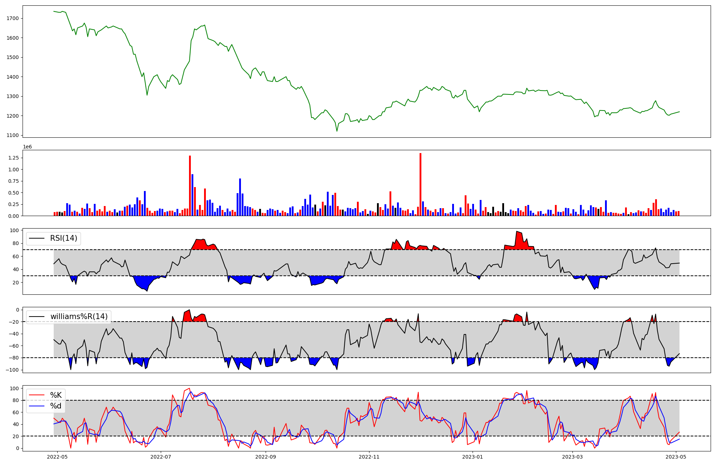Viewport: 716px width, 465px height.
Task: Click the 2022-11 x-axis date label
Action: pos(369,457)
